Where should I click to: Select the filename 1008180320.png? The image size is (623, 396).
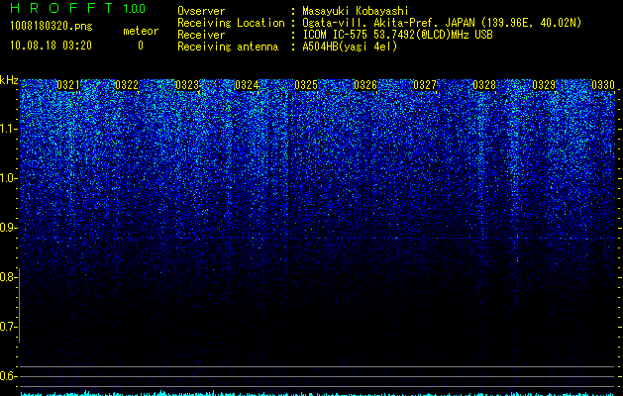click(52, 26)
